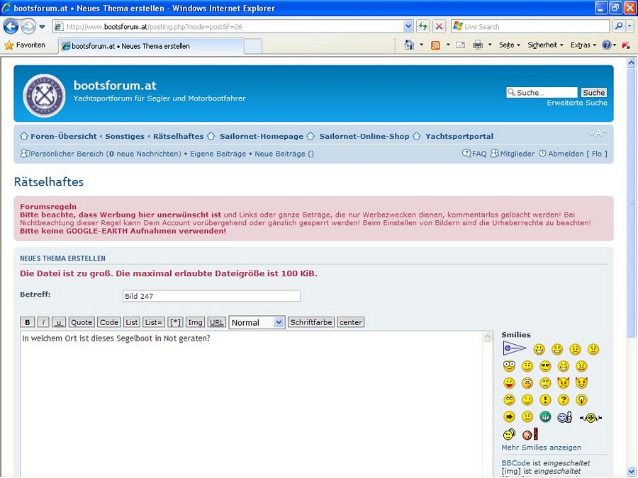Toggle bold B formatting button
The width and height of the screenshot is (638, 478).
click(x=28, y=322)
